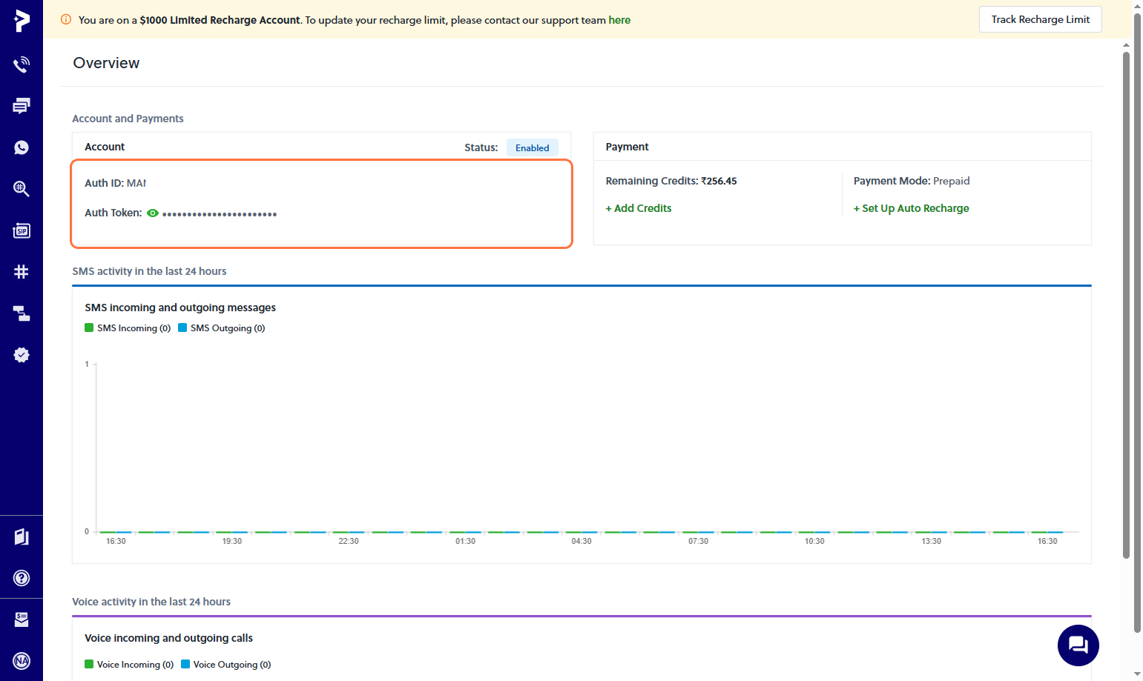Viewport: 1143px width, 681px height.
Task: Click 'Voice activity in the last 24 hours'
Action: (x=151, y=602)
